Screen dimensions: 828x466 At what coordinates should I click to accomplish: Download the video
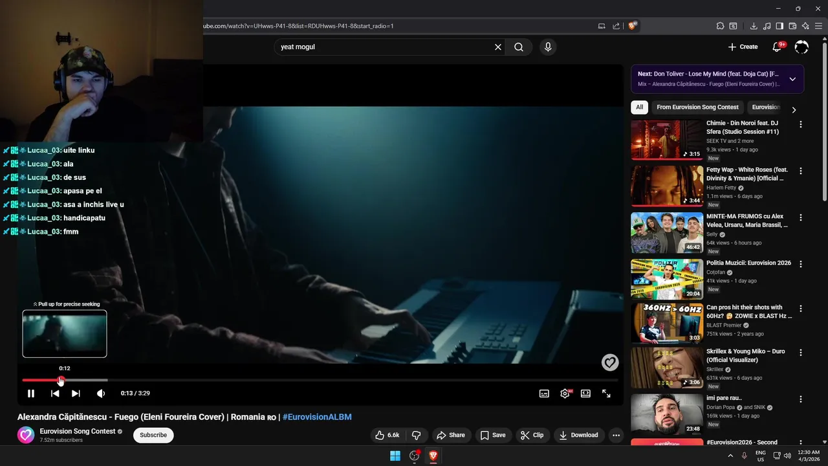click(x=579, y=435)
